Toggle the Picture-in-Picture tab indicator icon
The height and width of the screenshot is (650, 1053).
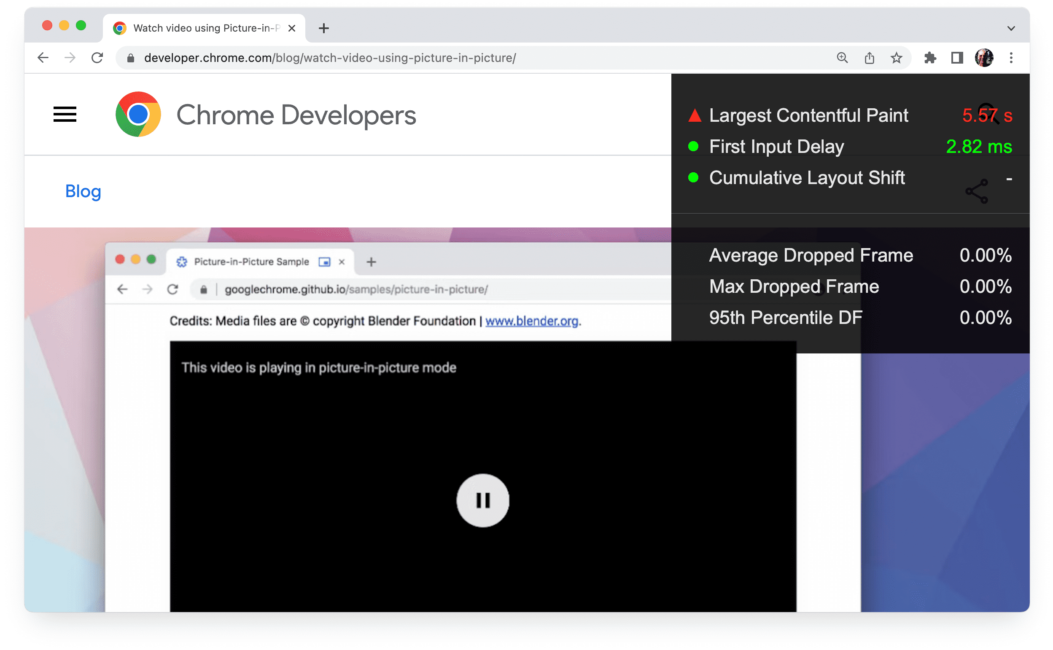[x=325, y=262]
